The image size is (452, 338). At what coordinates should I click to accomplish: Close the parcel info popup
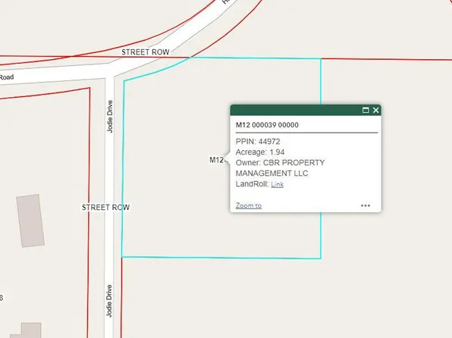coord(376,110)
